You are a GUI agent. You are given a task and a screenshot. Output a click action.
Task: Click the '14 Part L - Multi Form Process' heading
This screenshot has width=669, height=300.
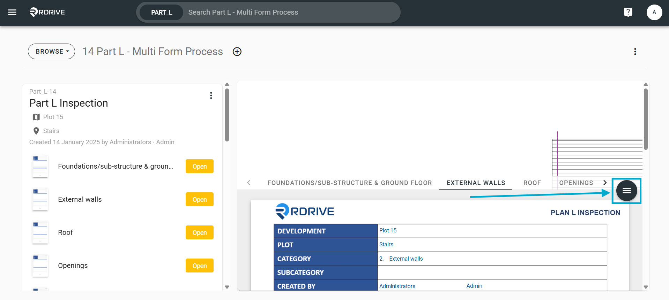tap(153, 52)
